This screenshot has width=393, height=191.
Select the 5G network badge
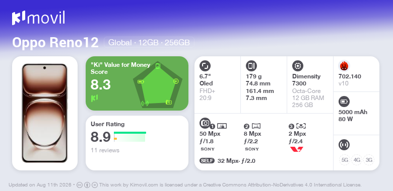tap(345, 160)
